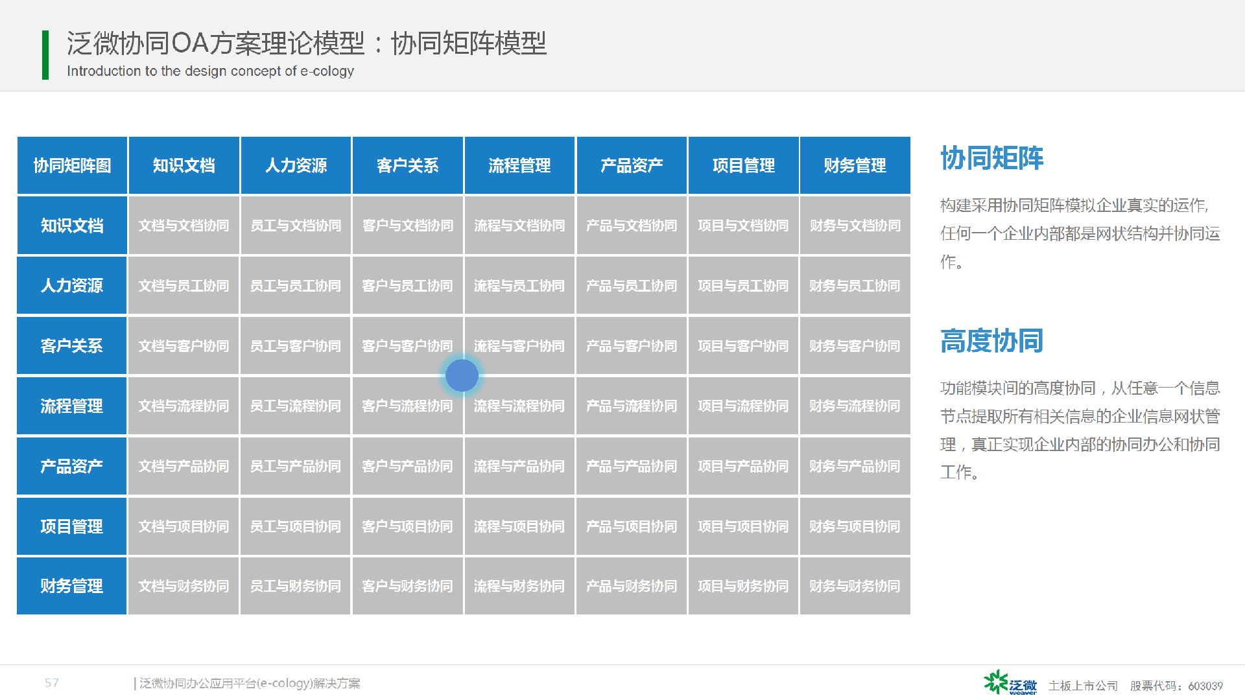Screen dimensions: 1245x700
Task: Select the 人力资源 column header
Action: tap(296, 165)
